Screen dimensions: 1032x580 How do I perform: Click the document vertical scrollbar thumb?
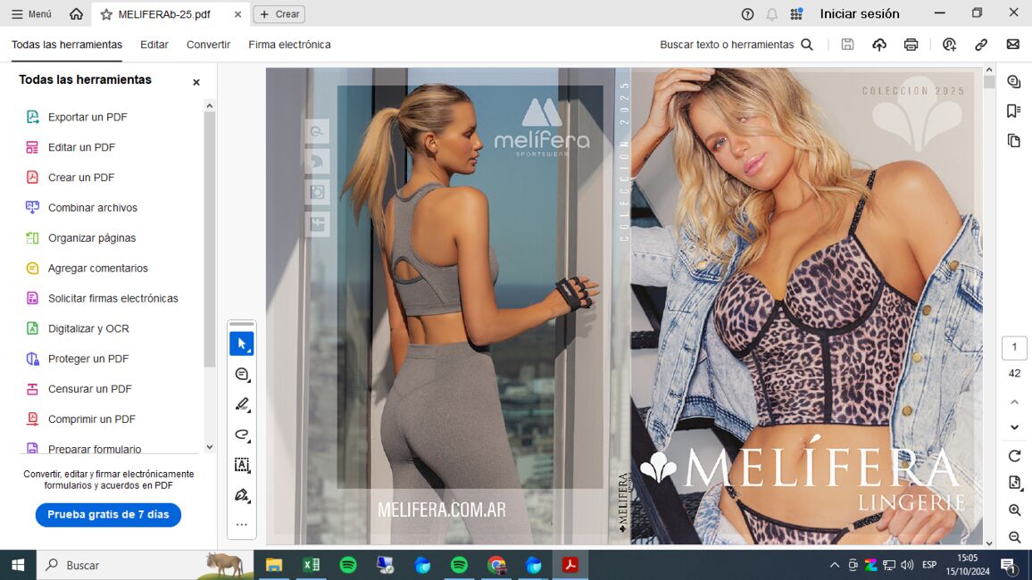988,82
